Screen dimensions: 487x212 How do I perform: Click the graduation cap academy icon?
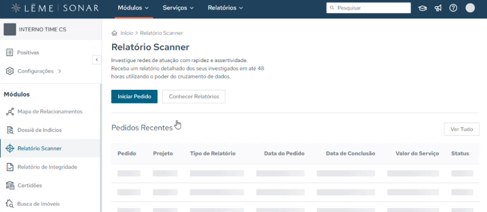[423, 8]
